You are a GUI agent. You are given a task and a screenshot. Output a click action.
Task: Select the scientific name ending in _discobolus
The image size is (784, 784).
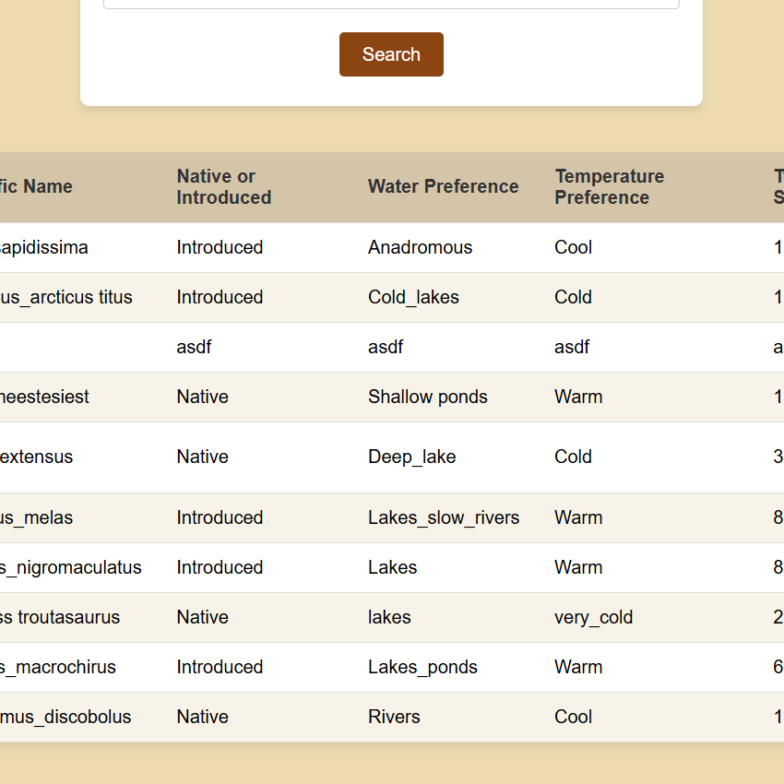pyautogui.click(x=65, y=717)
